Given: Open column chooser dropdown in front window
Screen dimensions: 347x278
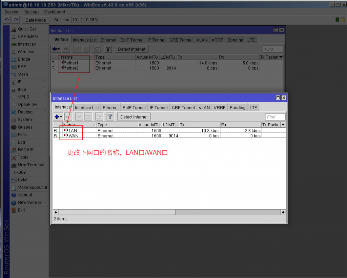Looking at the screenshot, I should 283,125.
